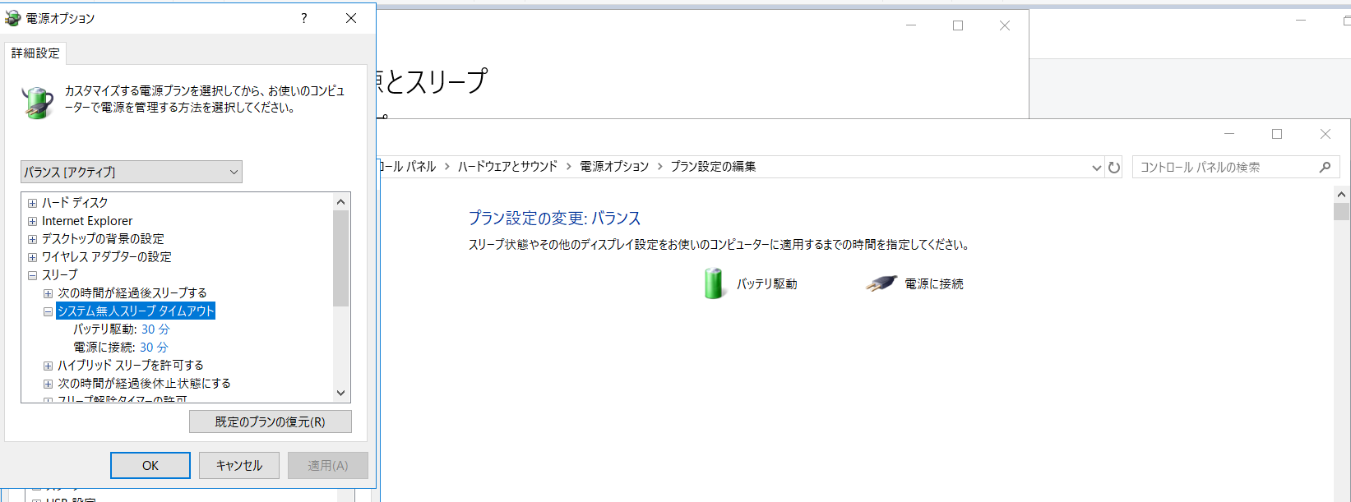The image size is (1351, 502).
Task: Select the スリープ tree item label
Action: 60,275
